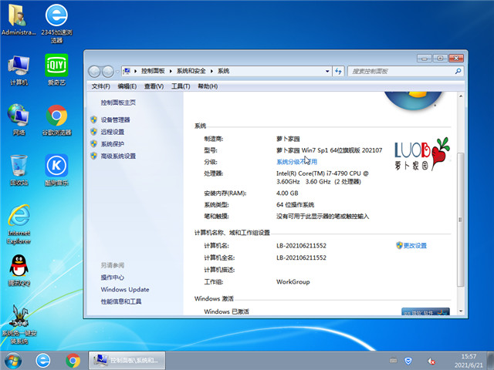Screen dimensions: 494x370
Task: Click the vertical scrollbar down arrow
Action: [461, 311]
